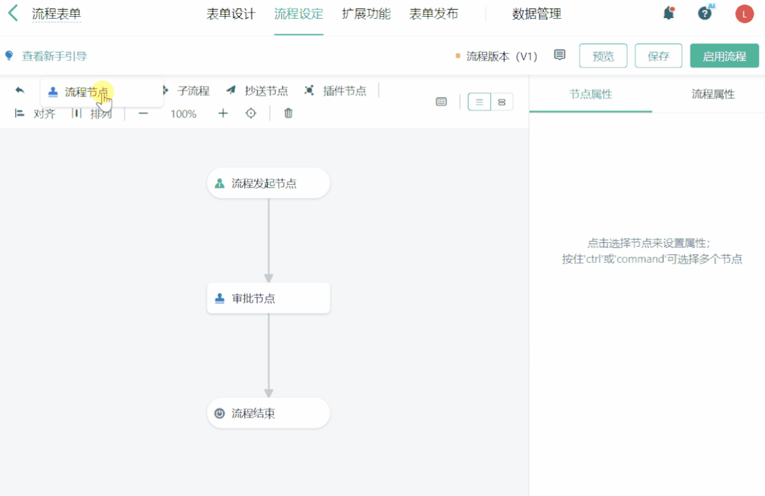
Task: Switch to vertical layout toggle
Action: tap(480, 102)
